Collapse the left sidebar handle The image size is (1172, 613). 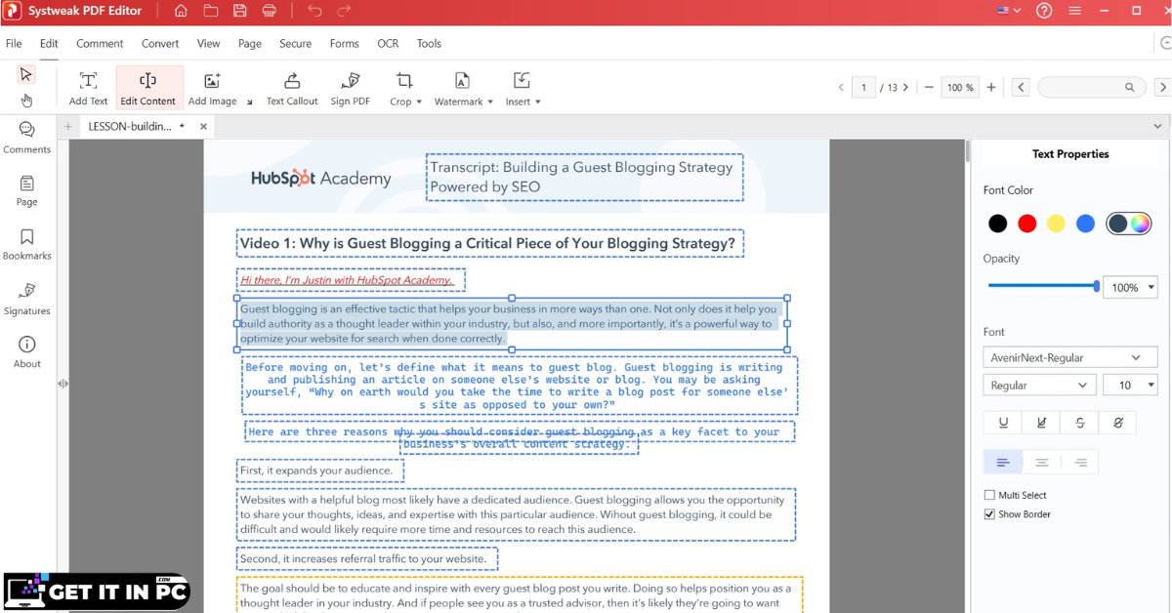coord(63,384)
